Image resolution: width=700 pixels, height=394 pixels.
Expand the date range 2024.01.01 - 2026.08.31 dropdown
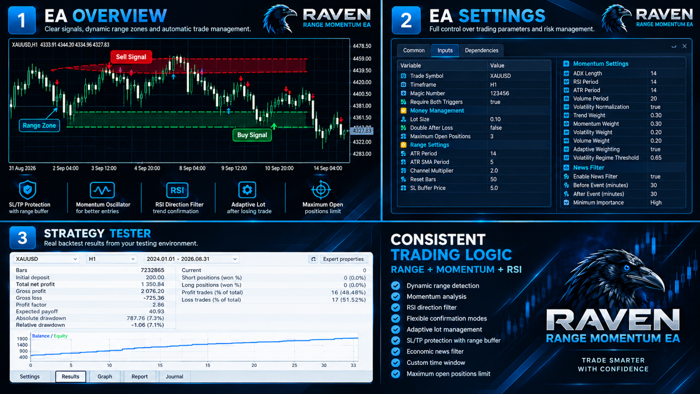pyautogui.click(x=191, y=259)
